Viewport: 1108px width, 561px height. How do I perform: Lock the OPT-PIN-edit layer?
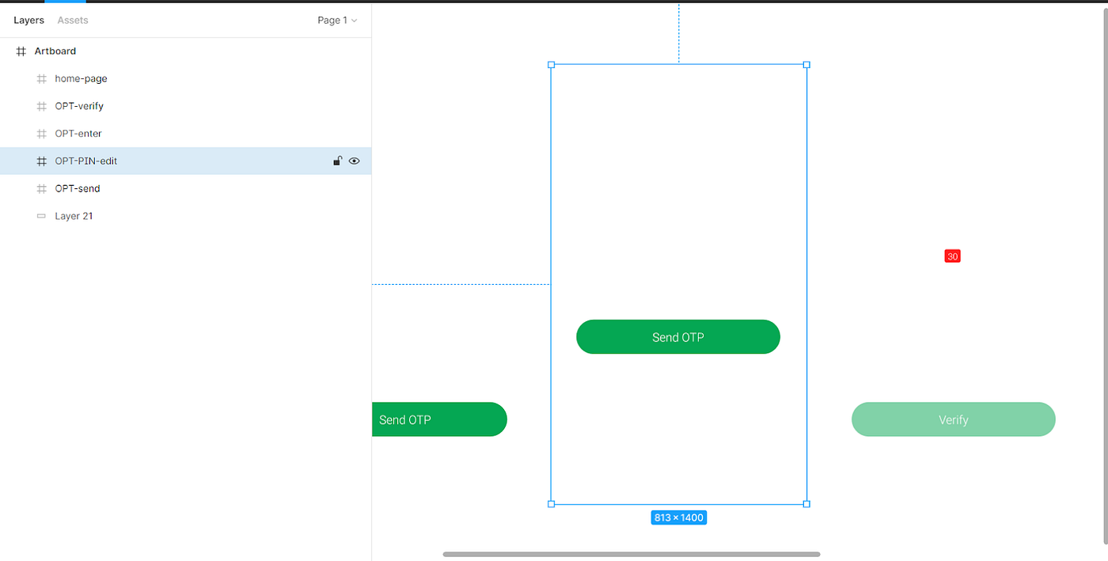[x=337, y=161]
